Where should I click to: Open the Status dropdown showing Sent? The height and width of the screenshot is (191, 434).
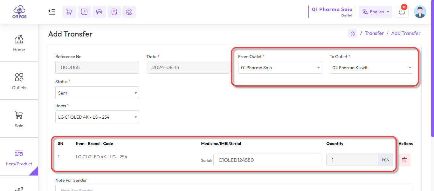(97, 93)
